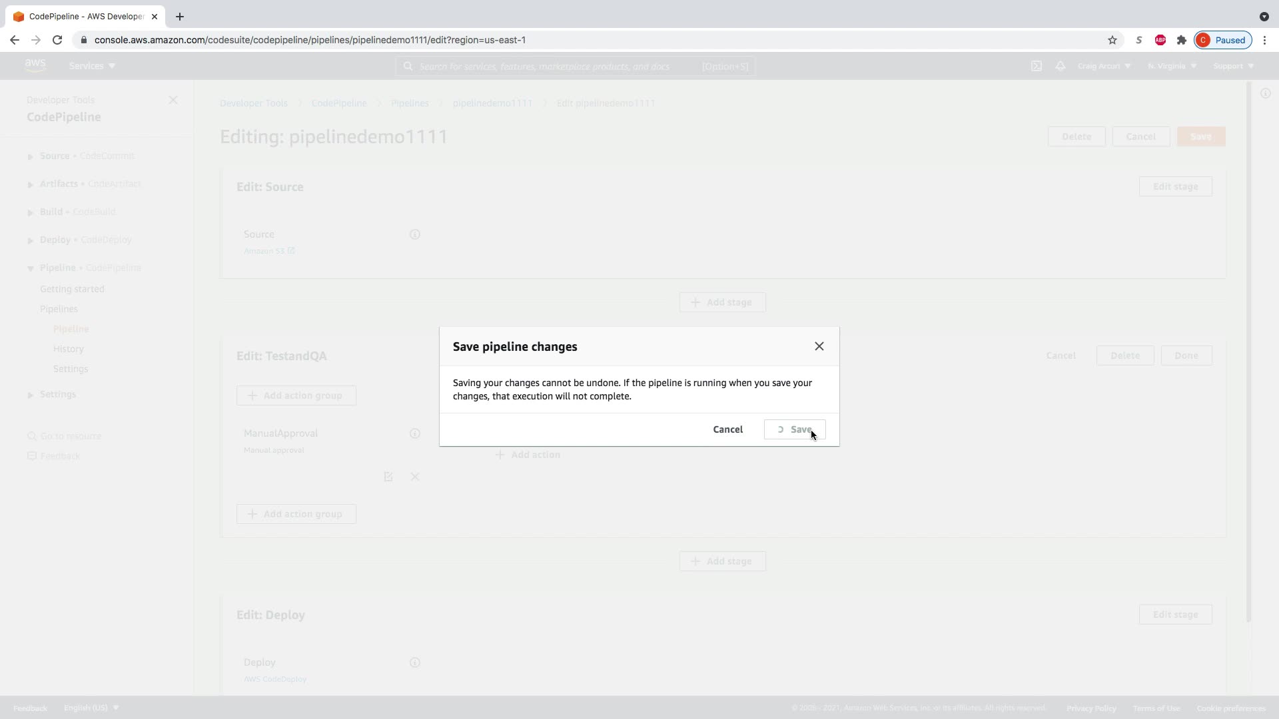Expand the Source CodeCommit sidebar section

[x=31, y=156]
